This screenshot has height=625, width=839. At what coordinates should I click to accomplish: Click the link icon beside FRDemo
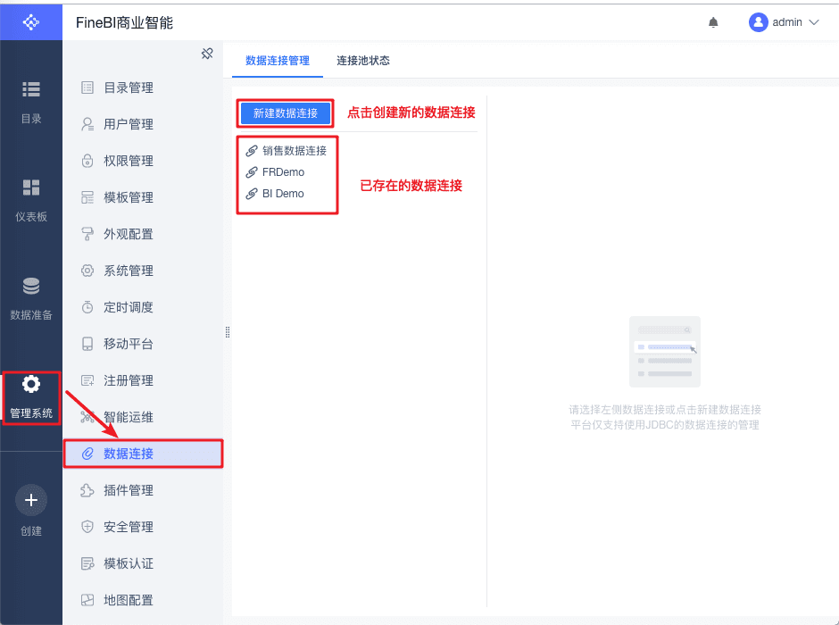252,172
